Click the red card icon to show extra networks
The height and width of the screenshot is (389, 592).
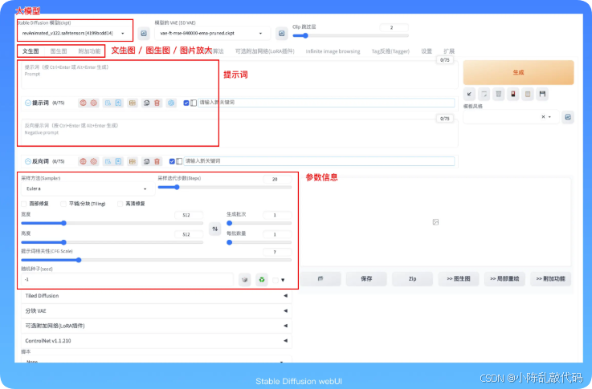[x=513, y=94]
